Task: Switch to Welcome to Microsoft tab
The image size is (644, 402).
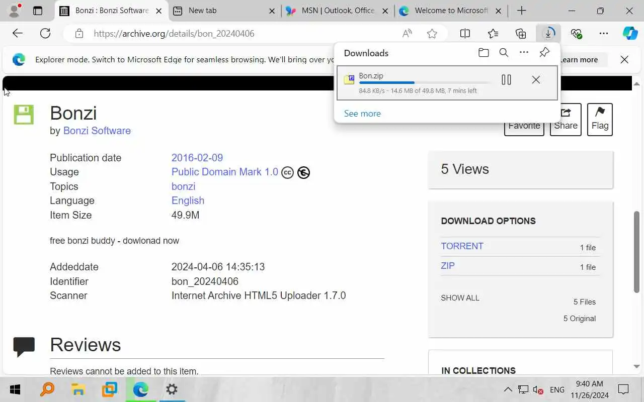Action: pos(449,11)
